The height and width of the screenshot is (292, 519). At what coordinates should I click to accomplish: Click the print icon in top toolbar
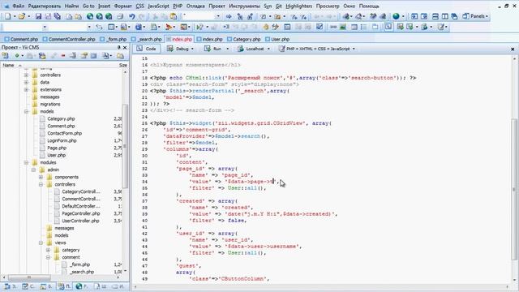pyautogui.click(x=120, y=16)
